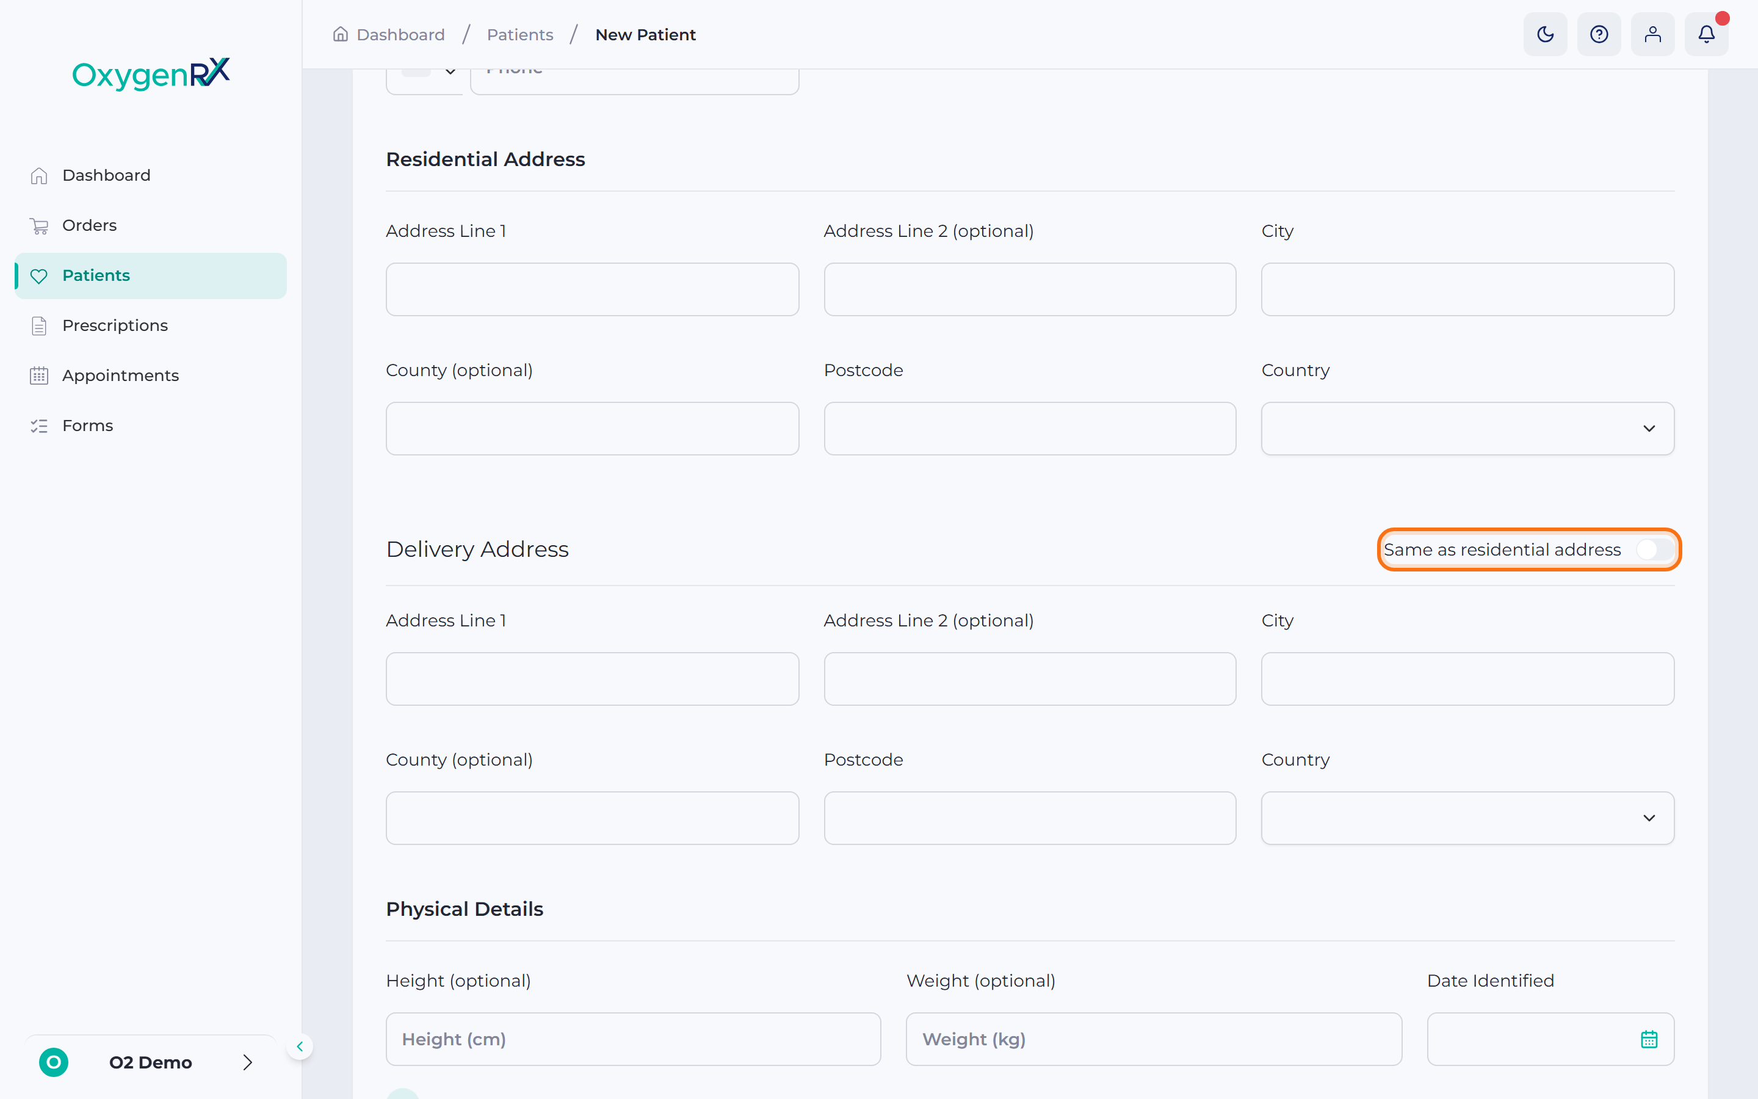
Task: Expand the O2 Demo account switcher
Action: click(x=151, y=1062)
